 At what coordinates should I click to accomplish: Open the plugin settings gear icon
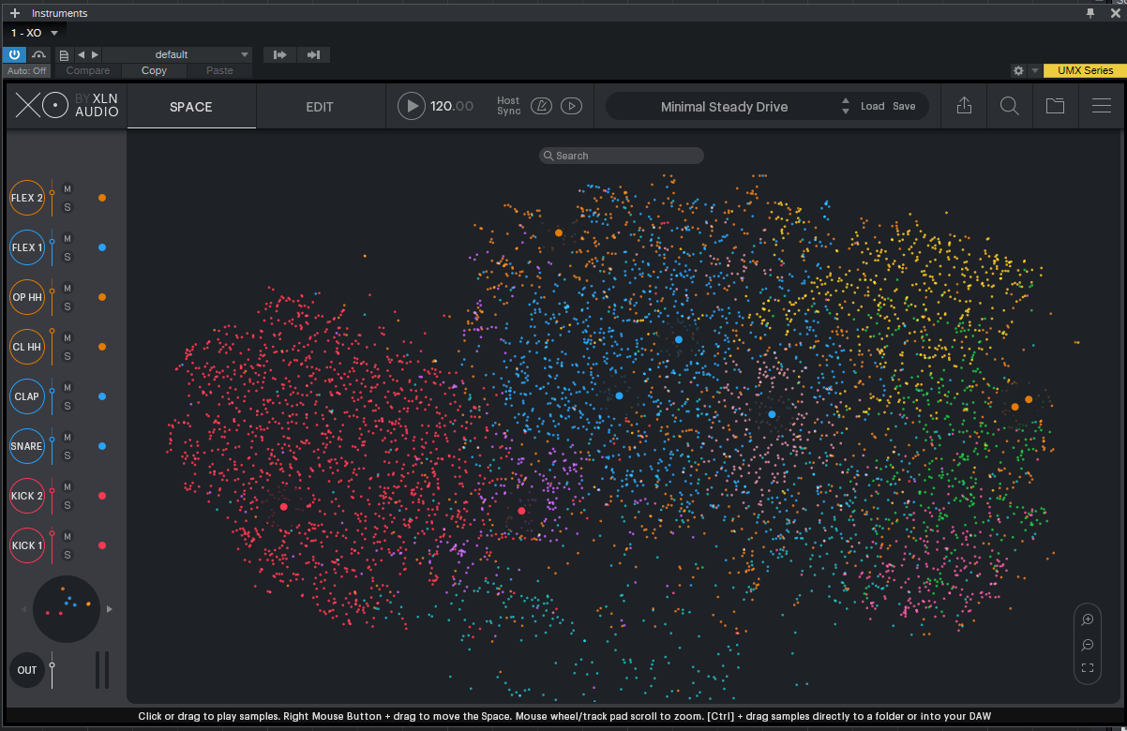coord(1018,70)
